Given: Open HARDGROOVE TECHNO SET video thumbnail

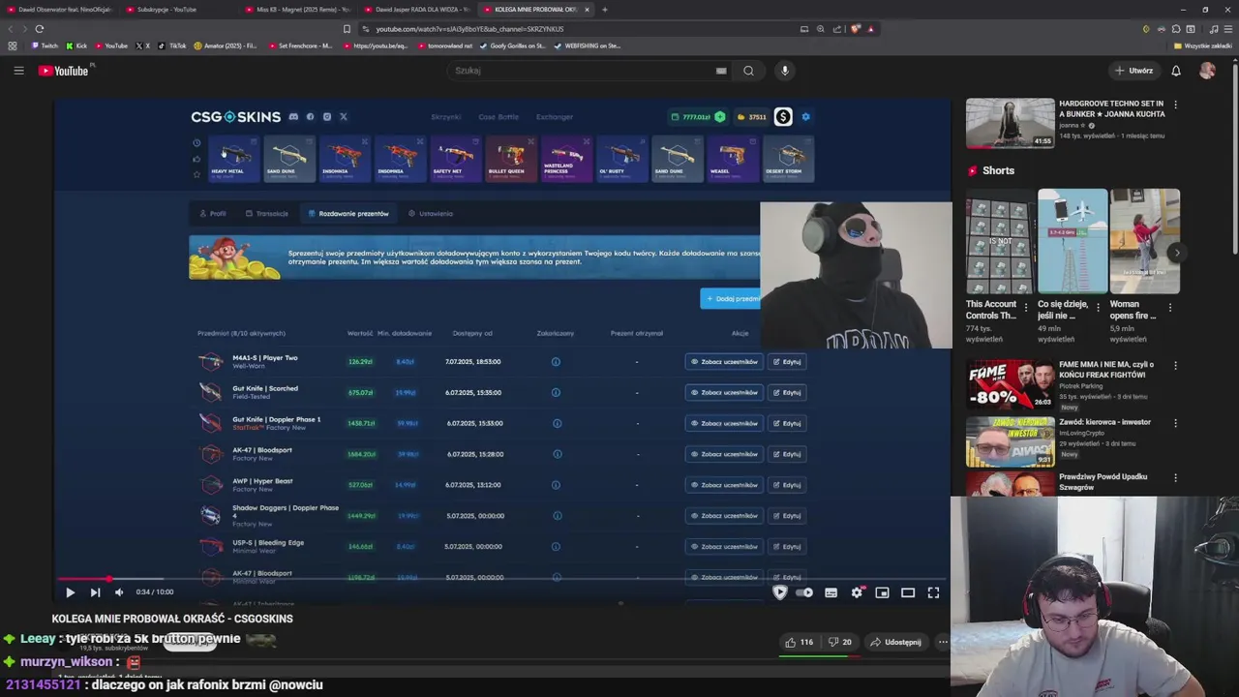Looking at the screenshot, I should (x=1010, y=123).
